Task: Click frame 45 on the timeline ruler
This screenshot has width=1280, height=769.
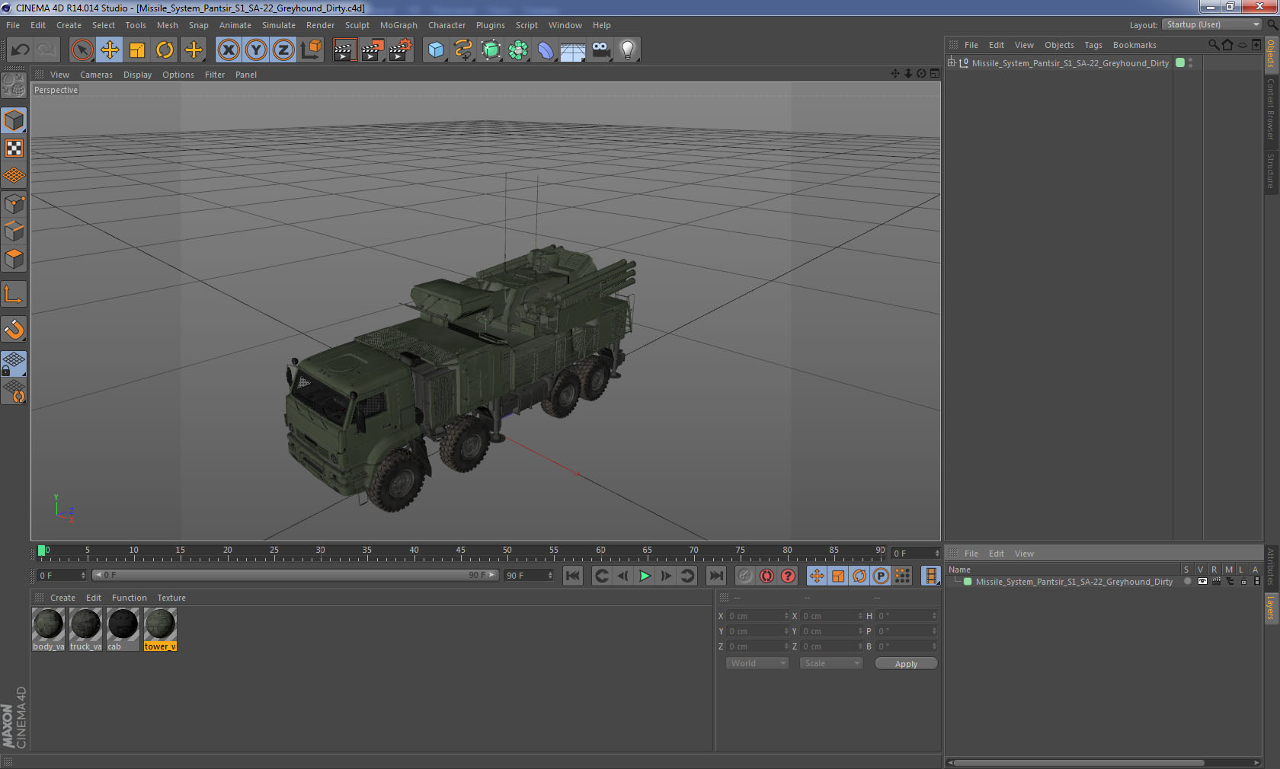Action: [x=461, y=554]
